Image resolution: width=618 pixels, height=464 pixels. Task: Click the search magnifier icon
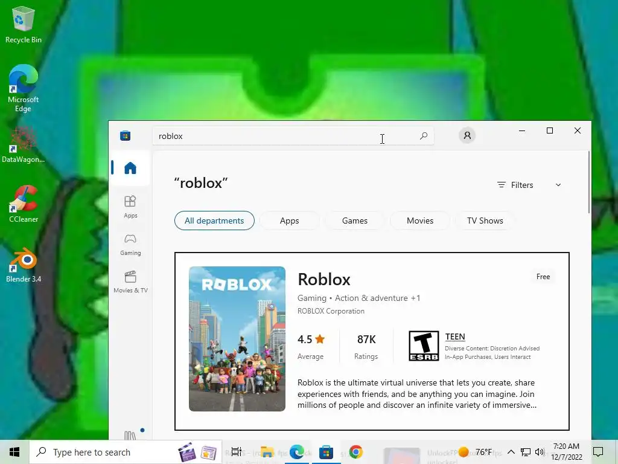pyautogui.click(x=424, y=136)
